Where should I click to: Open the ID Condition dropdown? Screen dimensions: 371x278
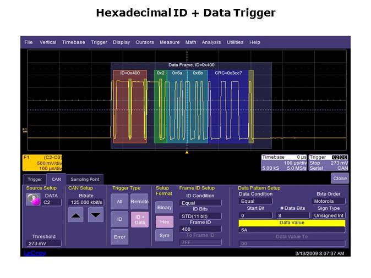(200, 203)
